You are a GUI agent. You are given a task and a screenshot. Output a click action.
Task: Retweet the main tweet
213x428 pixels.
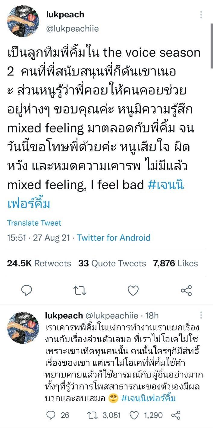pyautogui.click(x=80, y=290)
